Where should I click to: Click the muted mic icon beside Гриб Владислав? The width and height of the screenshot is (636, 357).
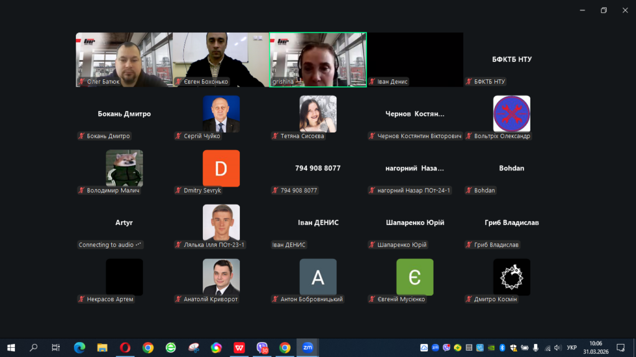coord(469,245)
